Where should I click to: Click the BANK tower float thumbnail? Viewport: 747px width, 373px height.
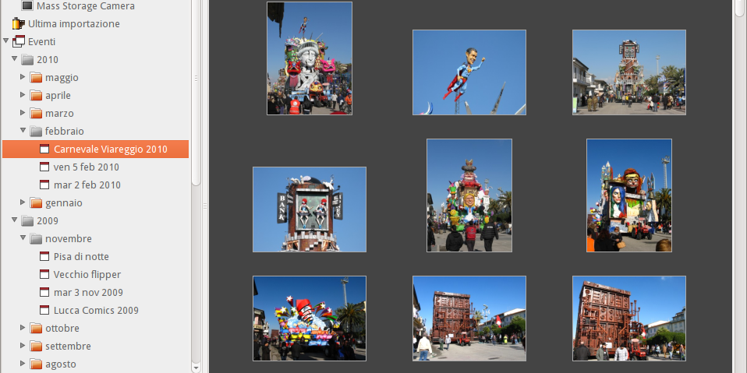(x=309, y=209)
